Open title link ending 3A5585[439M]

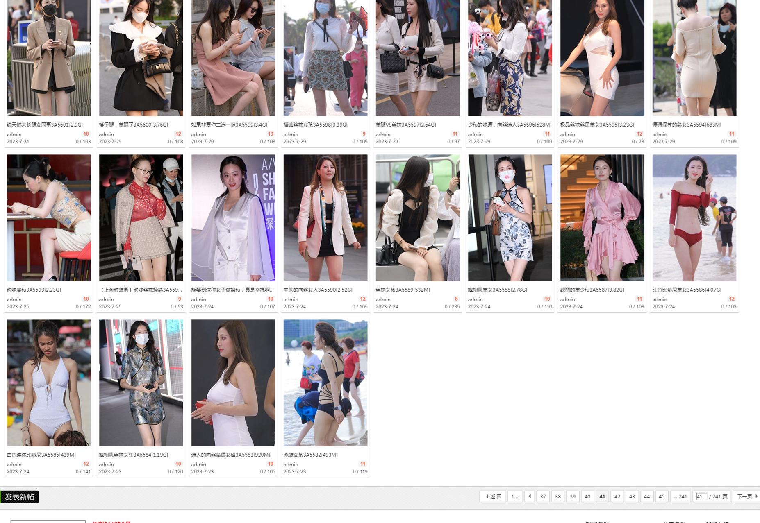point(41,455)
